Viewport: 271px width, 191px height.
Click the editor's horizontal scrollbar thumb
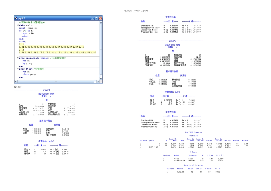pos(56,82)
